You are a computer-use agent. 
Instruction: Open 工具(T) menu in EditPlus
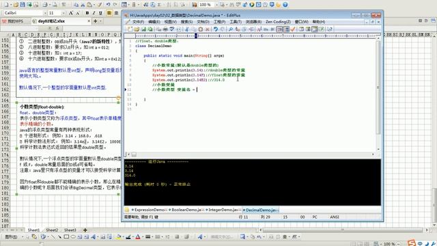pyautogui.click(x=236, y=22)
